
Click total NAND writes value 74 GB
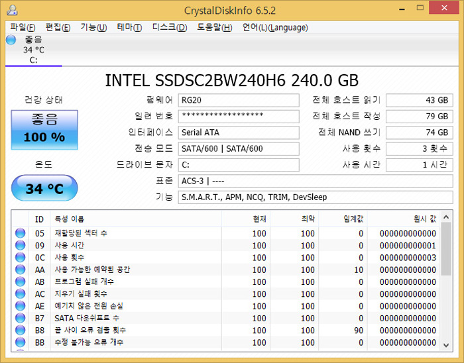pyautogui.click(x=420, y=132)
